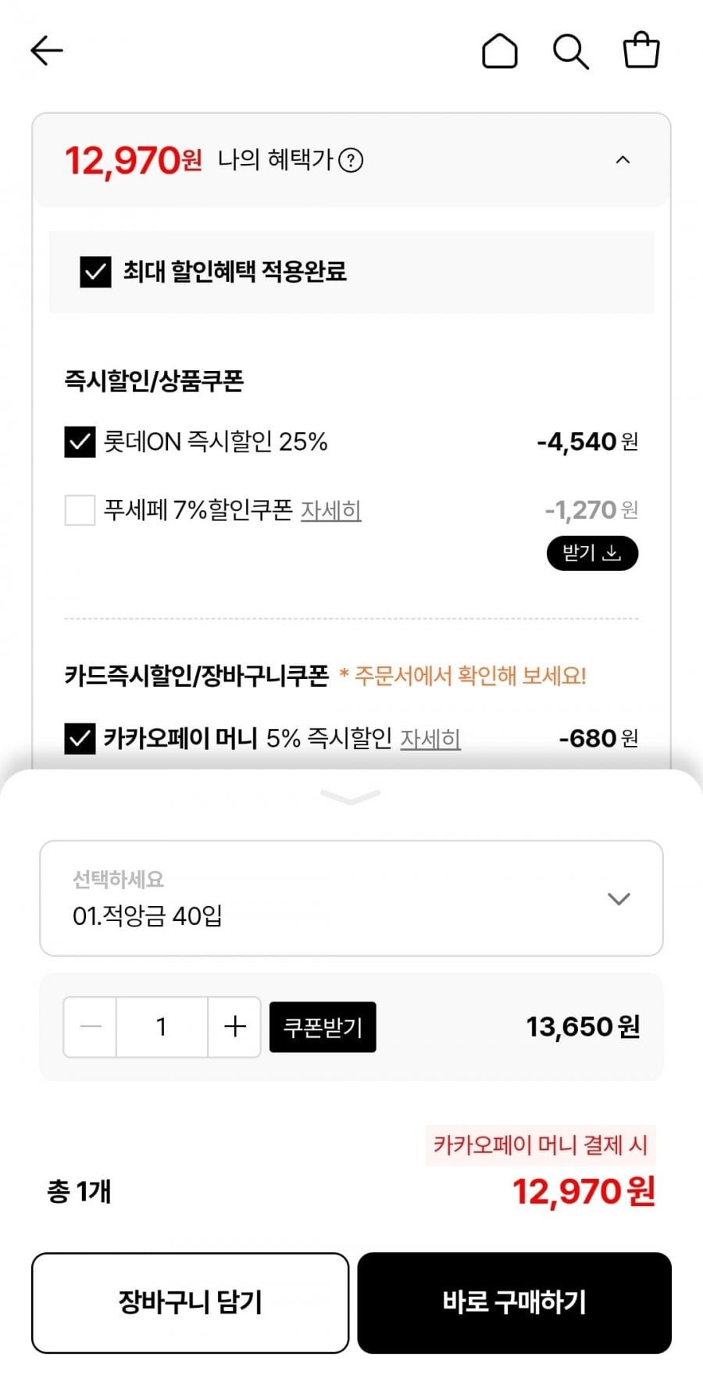This screenshot has width=703, height=1378.
Task: Decrease quantity with minus icon
Action: coord(91,1026)
